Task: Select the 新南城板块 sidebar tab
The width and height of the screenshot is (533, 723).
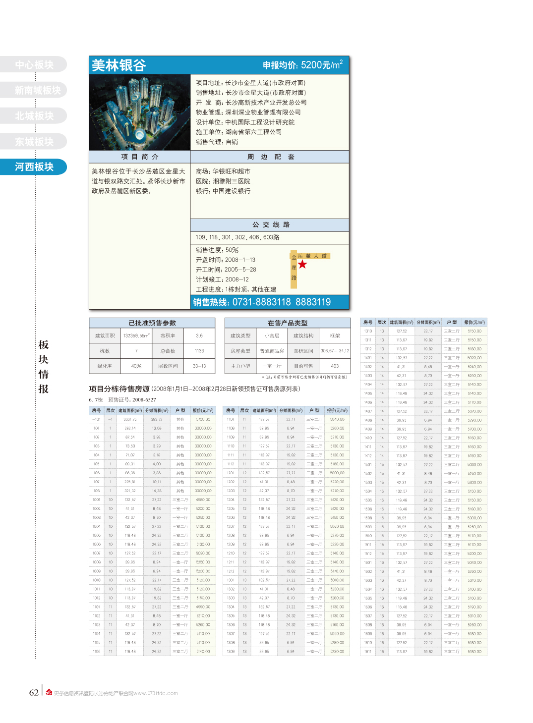Action: (x=37, y=90)
